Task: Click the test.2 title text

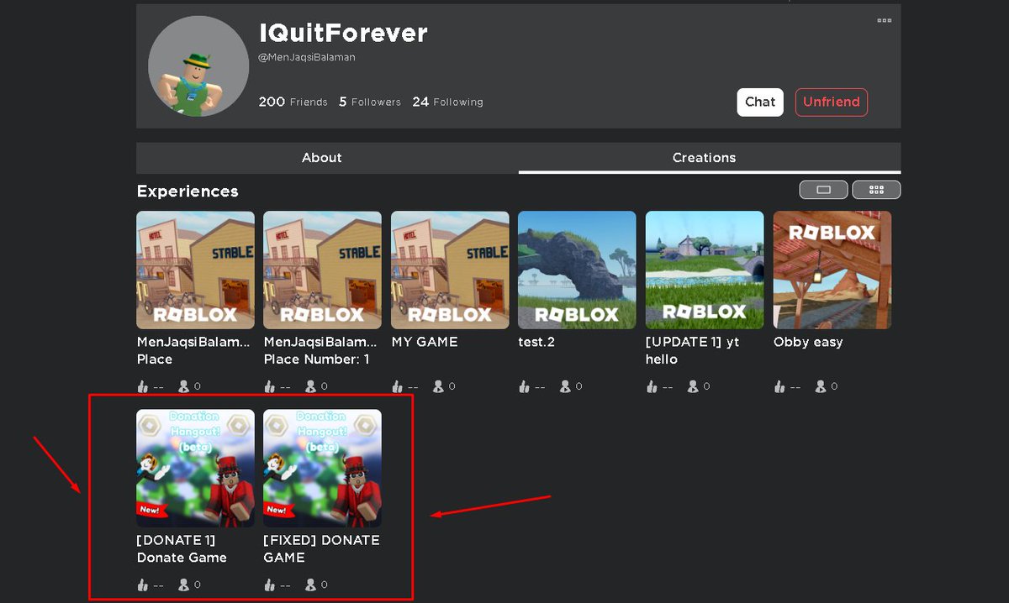Action: pyautogui.click(x=536, y=342)
